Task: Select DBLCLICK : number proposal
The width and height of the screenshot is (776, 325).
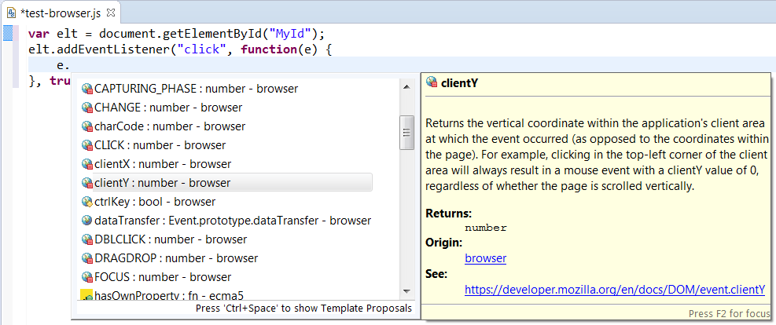Action: pos(171,239)
